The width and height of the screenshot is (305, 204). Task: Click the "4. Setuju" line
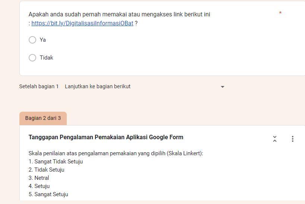pyautogui.click(x=39, y=186)
